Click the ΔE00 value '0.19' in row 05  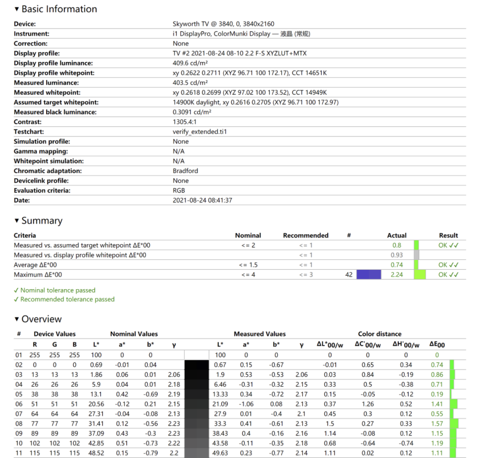pos(437,394)
